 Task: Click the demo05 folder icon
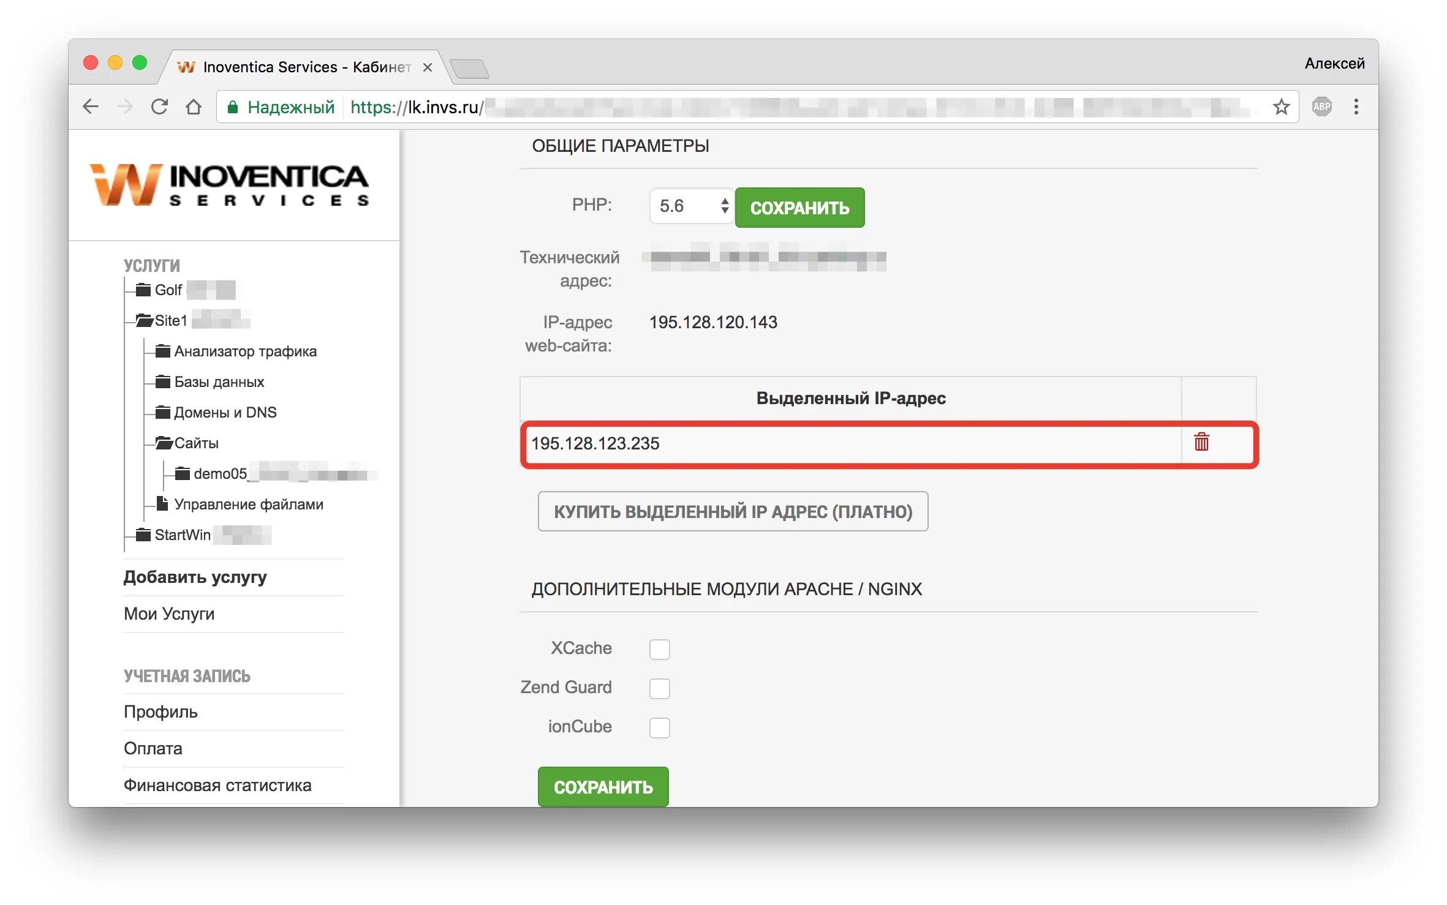click(x=183, y=473)
